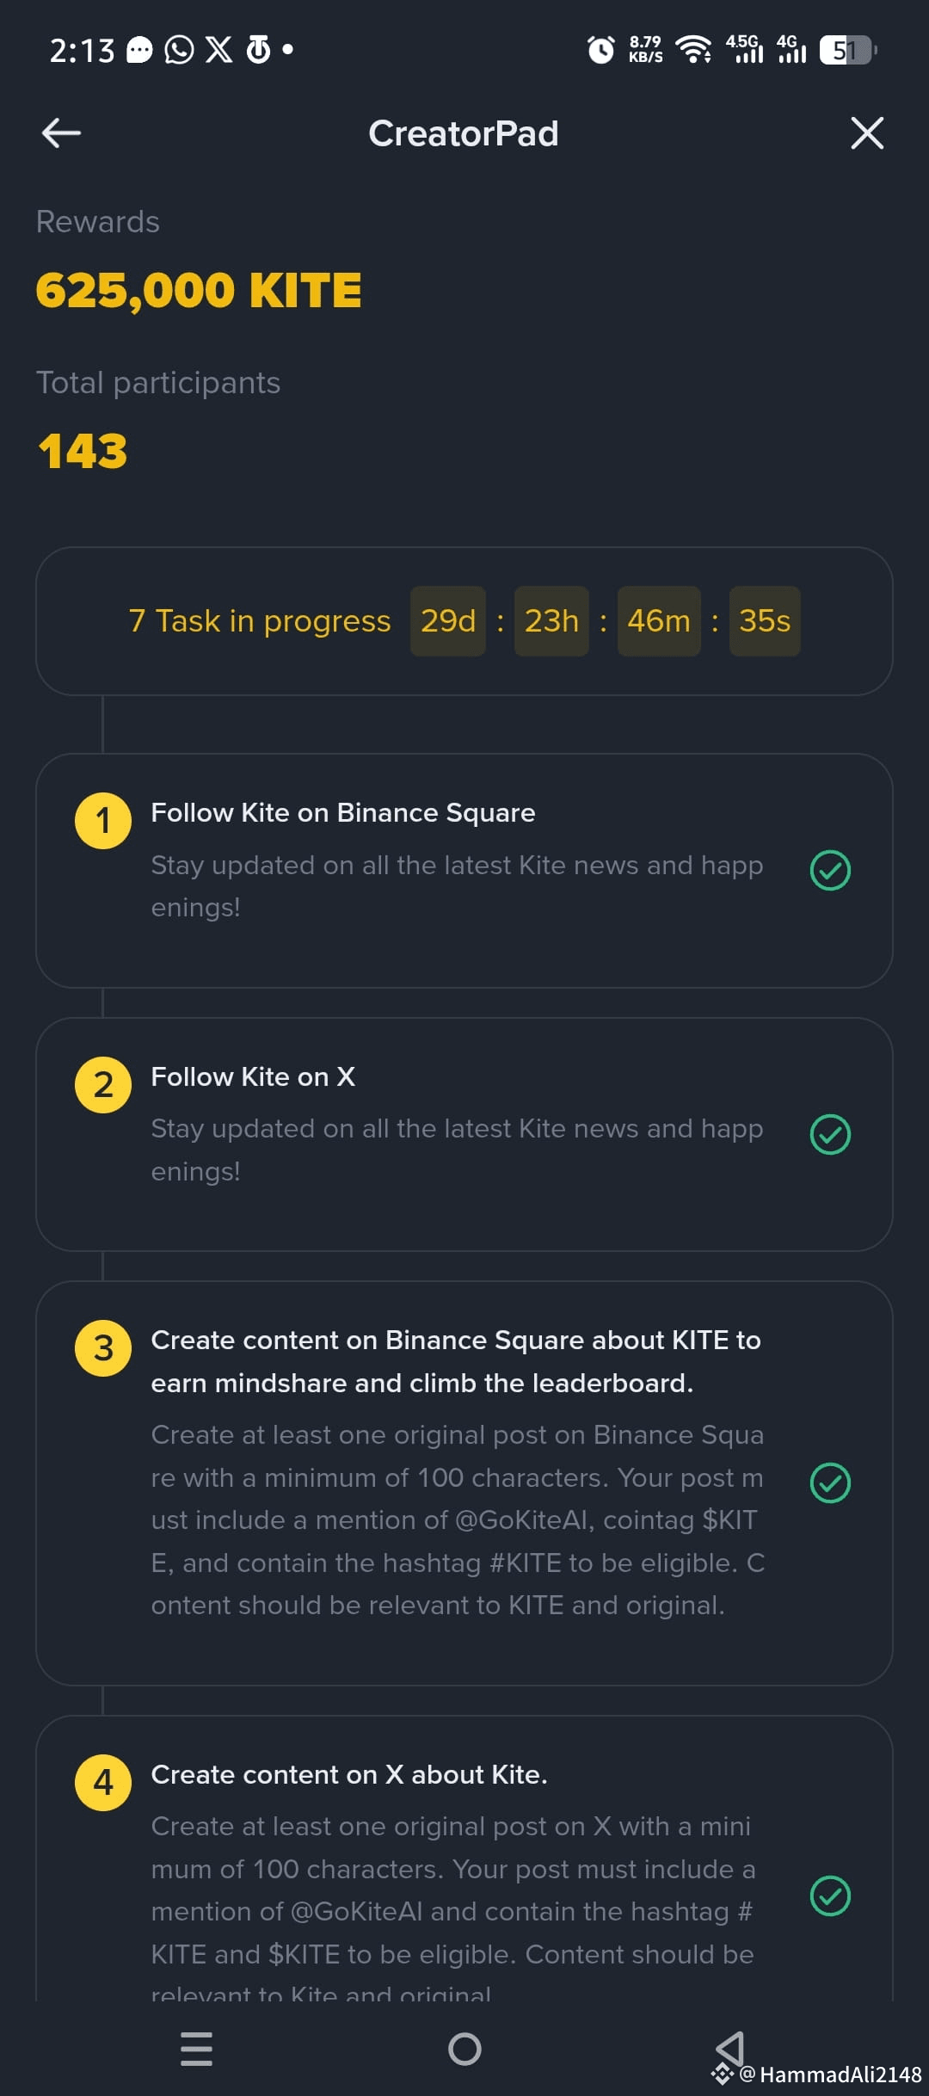The image size is (929, 2096).
Task: Tap the 625,000 KITE rewards amount
Action: [199, 290]
